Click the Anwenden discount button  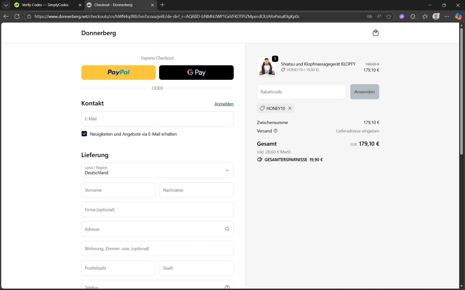click(365, 92)
